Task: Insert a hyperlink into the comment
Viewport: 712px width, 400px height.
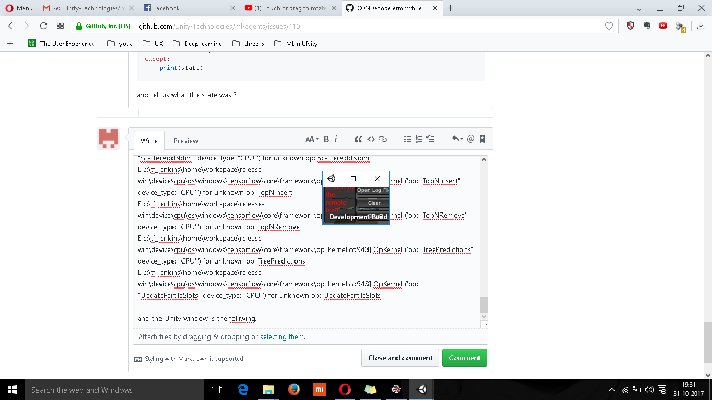Action: coord(383,139)
